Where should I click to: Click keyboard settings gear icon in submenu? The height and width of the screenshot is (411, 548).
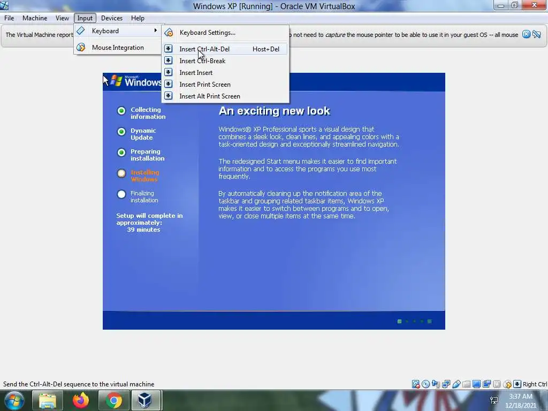pos(169,33)
